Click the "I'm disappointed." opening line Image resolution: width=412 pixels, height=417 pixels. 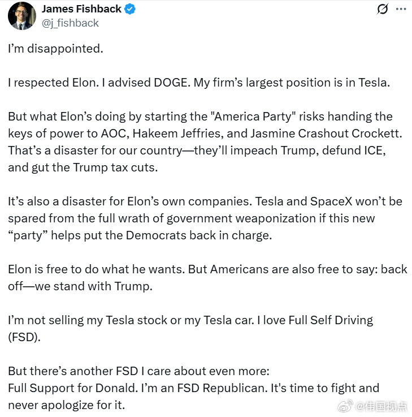tap(55, 49)
